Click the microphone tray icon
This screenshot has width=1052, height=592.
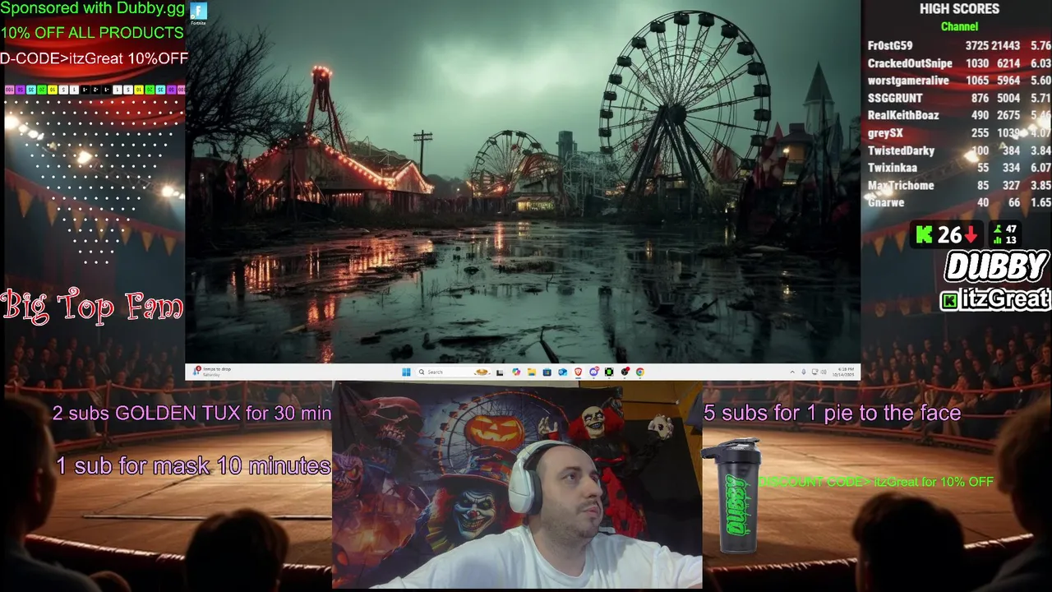804,372
